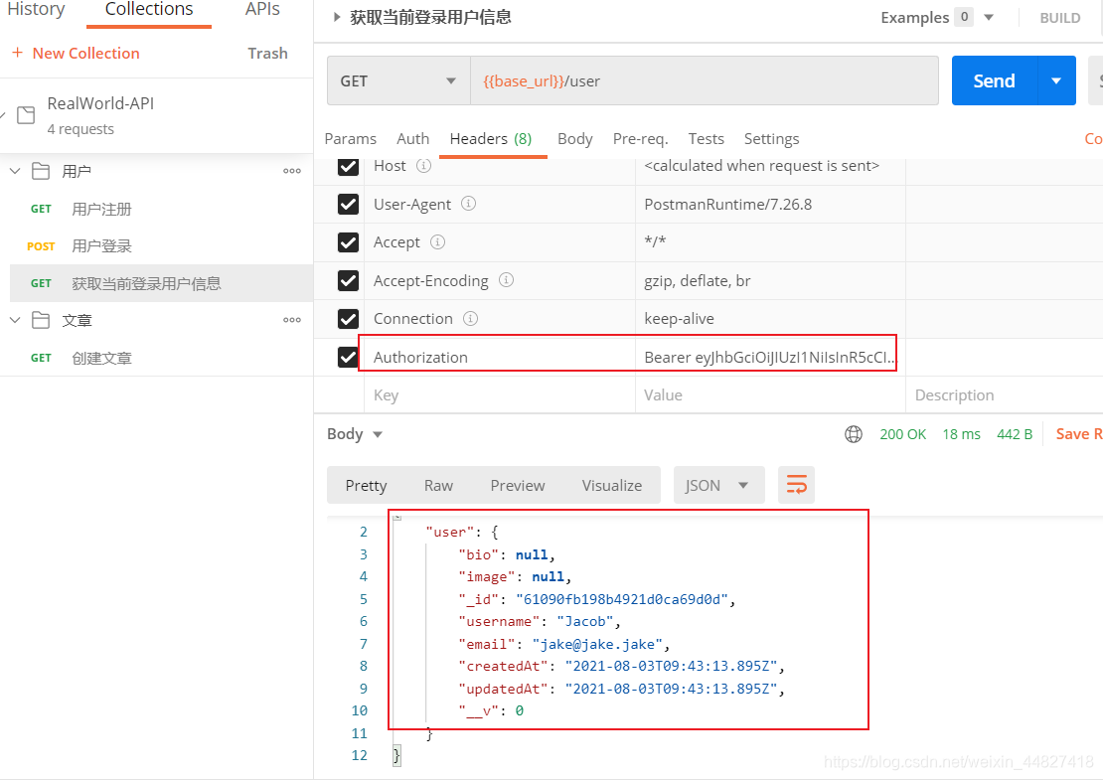Select the 获取当前登录用户信息 request
The height and width of the screenshot is (780, 1103).
pos(161,283)
